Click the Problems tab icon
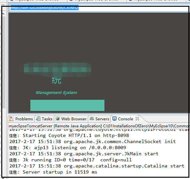 pos(11,119)
